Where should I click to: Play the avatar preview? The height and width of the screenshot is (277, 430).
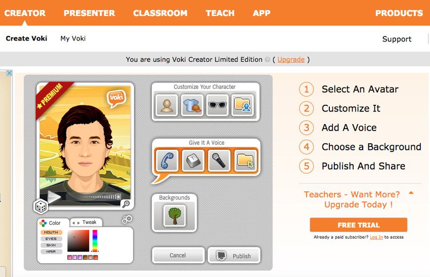(54, 196)
